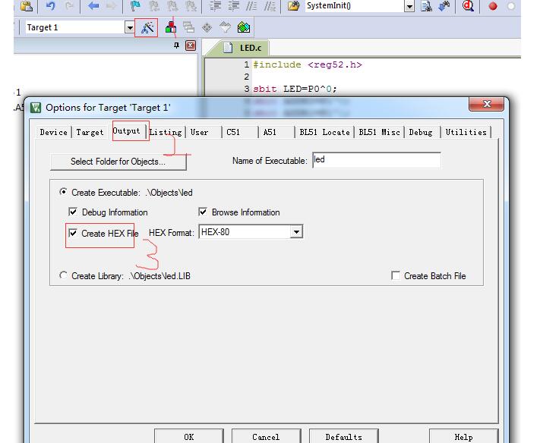Switch to the BL51 Locate tab
This screenshot has width=540, height=443.
pos(324,133)
